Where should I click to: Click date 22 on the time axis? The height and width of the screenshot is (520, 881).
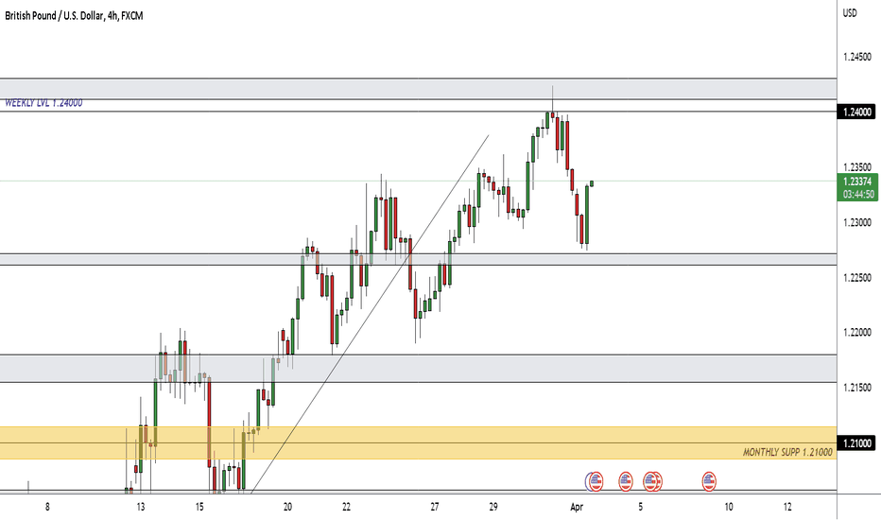pos(346,507)
